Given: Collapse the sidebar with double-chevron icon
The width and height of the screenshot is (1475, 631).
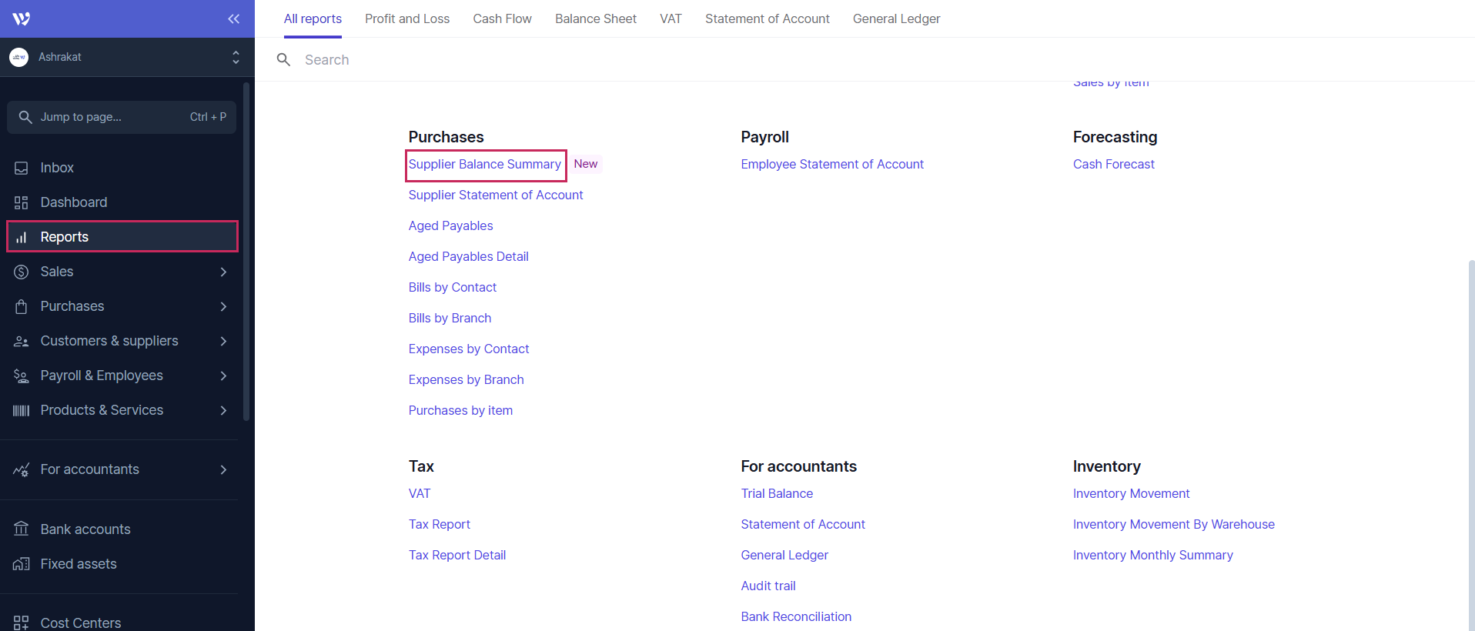Looking at the screenshot, I should tap(233, 18).
